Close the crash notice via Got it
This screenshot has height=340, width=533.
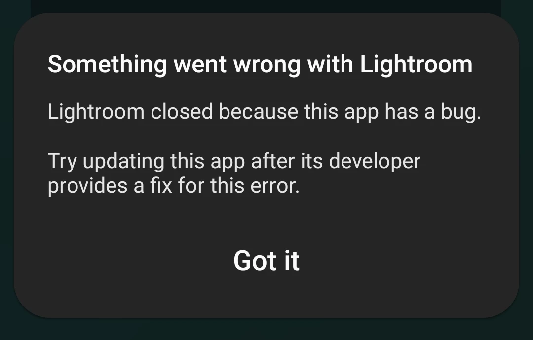tap(266, 261)
